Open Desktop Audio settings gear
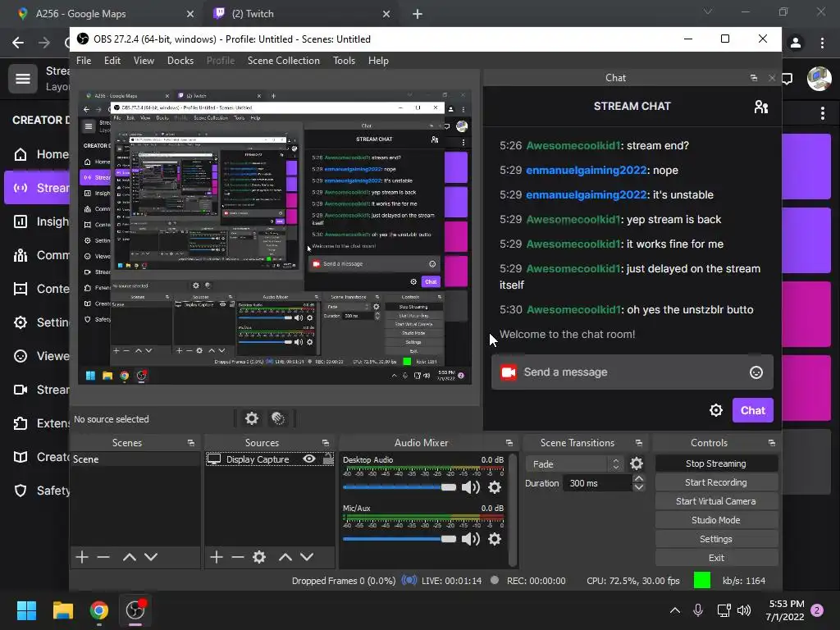840x630 pixels. (x=495, y=487)
